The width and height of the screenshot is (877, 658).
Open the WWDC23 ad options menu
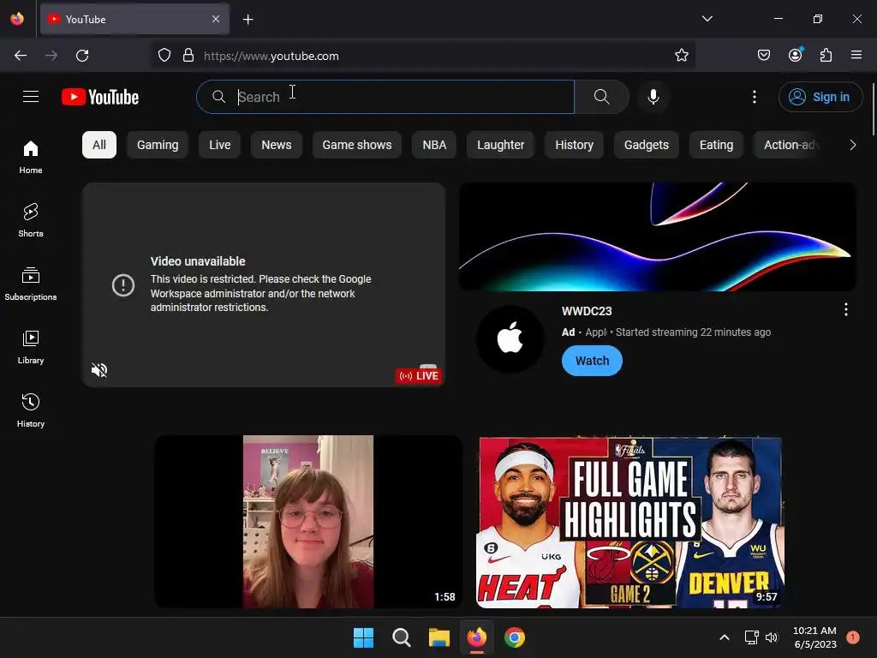click(845, 309)
